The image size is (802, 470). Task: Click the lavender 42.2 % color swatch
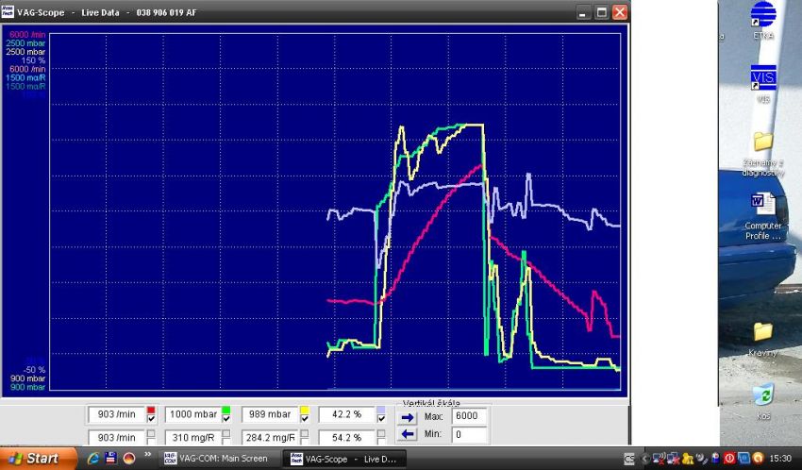click(x=380, y=410)
